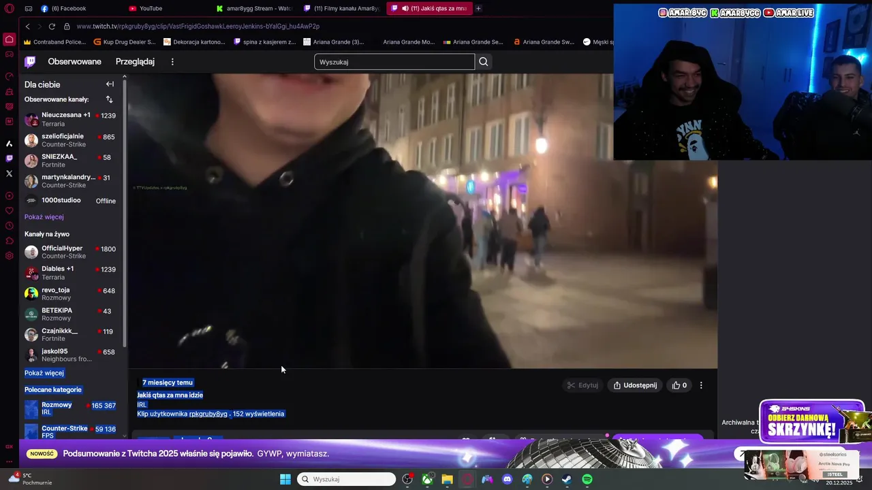872x490 pixels.
Task: Click the Twitch search magnifier button
Action: click(x=483, y=62)
